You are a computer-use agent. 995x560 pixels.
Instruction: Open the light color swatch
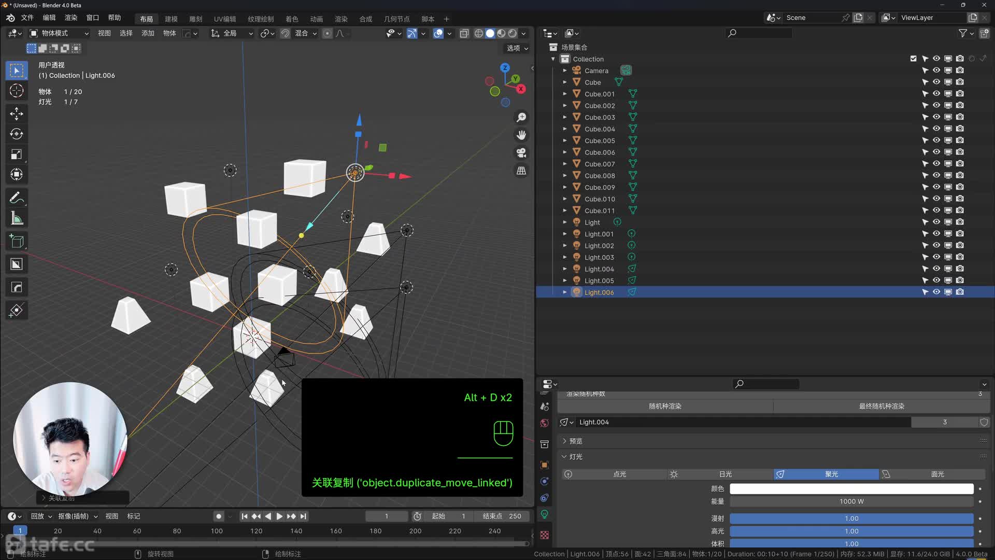(x=851, y=488)
